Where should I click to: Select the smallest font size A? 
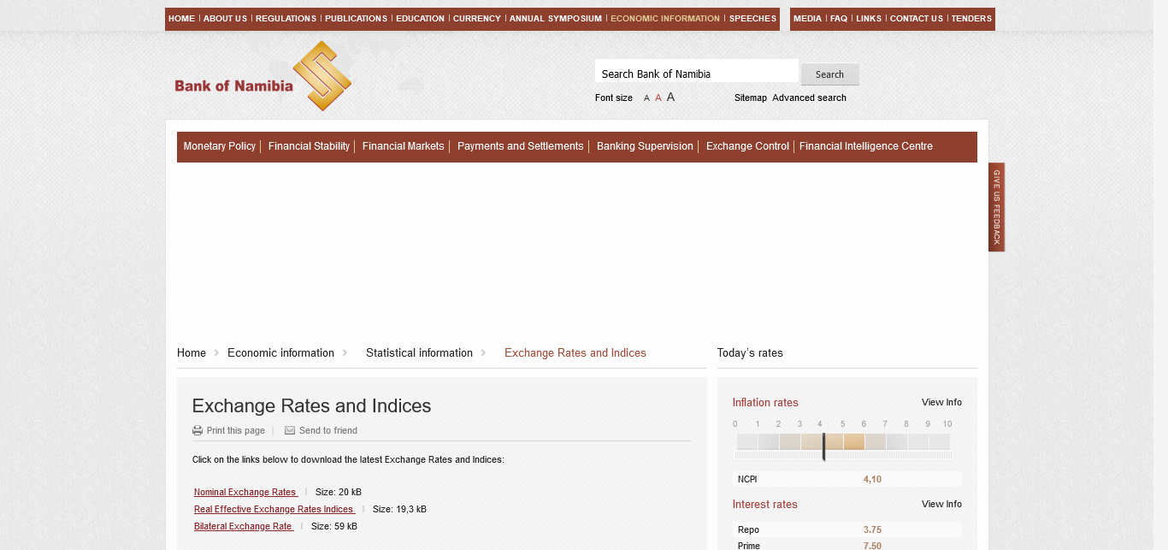pos(646,98)
